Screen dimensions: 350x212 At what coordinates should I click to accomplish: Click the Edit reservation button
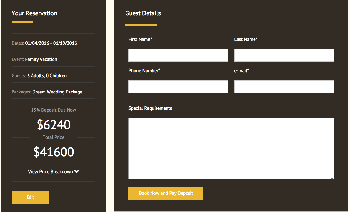pyautogui.click(x=30, y=197)
